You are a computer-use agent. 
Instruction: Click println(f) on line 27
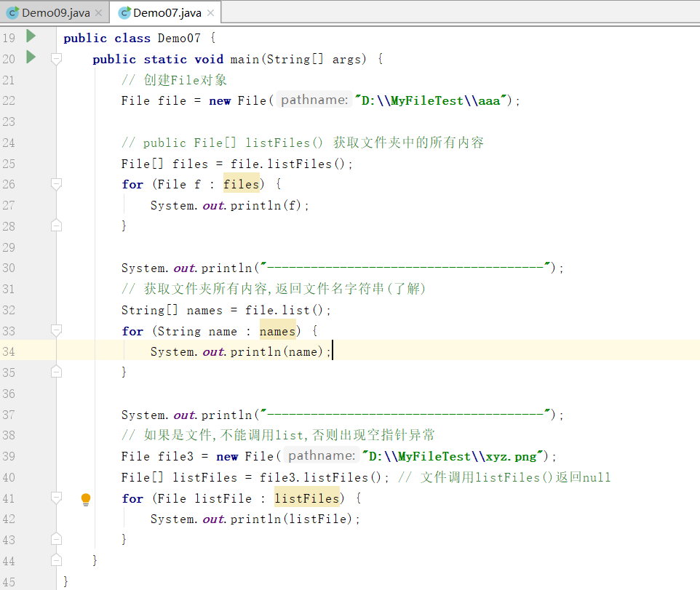(x=266, y=205)
